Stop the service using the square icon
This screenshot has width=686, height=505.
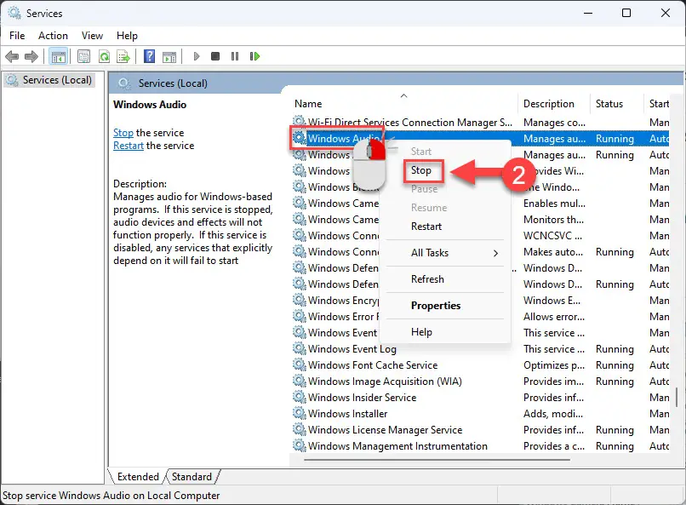215,56
